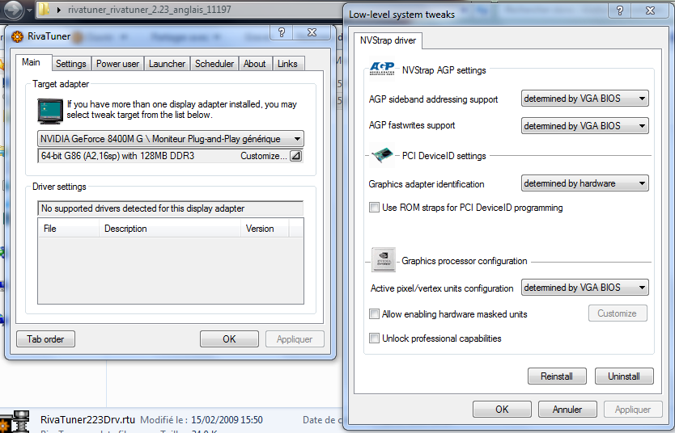The height and width of the screenshot is (433, 675).
Task: Open the NVIDIA GeForce 8400M G adapter list
Action: [171, 138]
